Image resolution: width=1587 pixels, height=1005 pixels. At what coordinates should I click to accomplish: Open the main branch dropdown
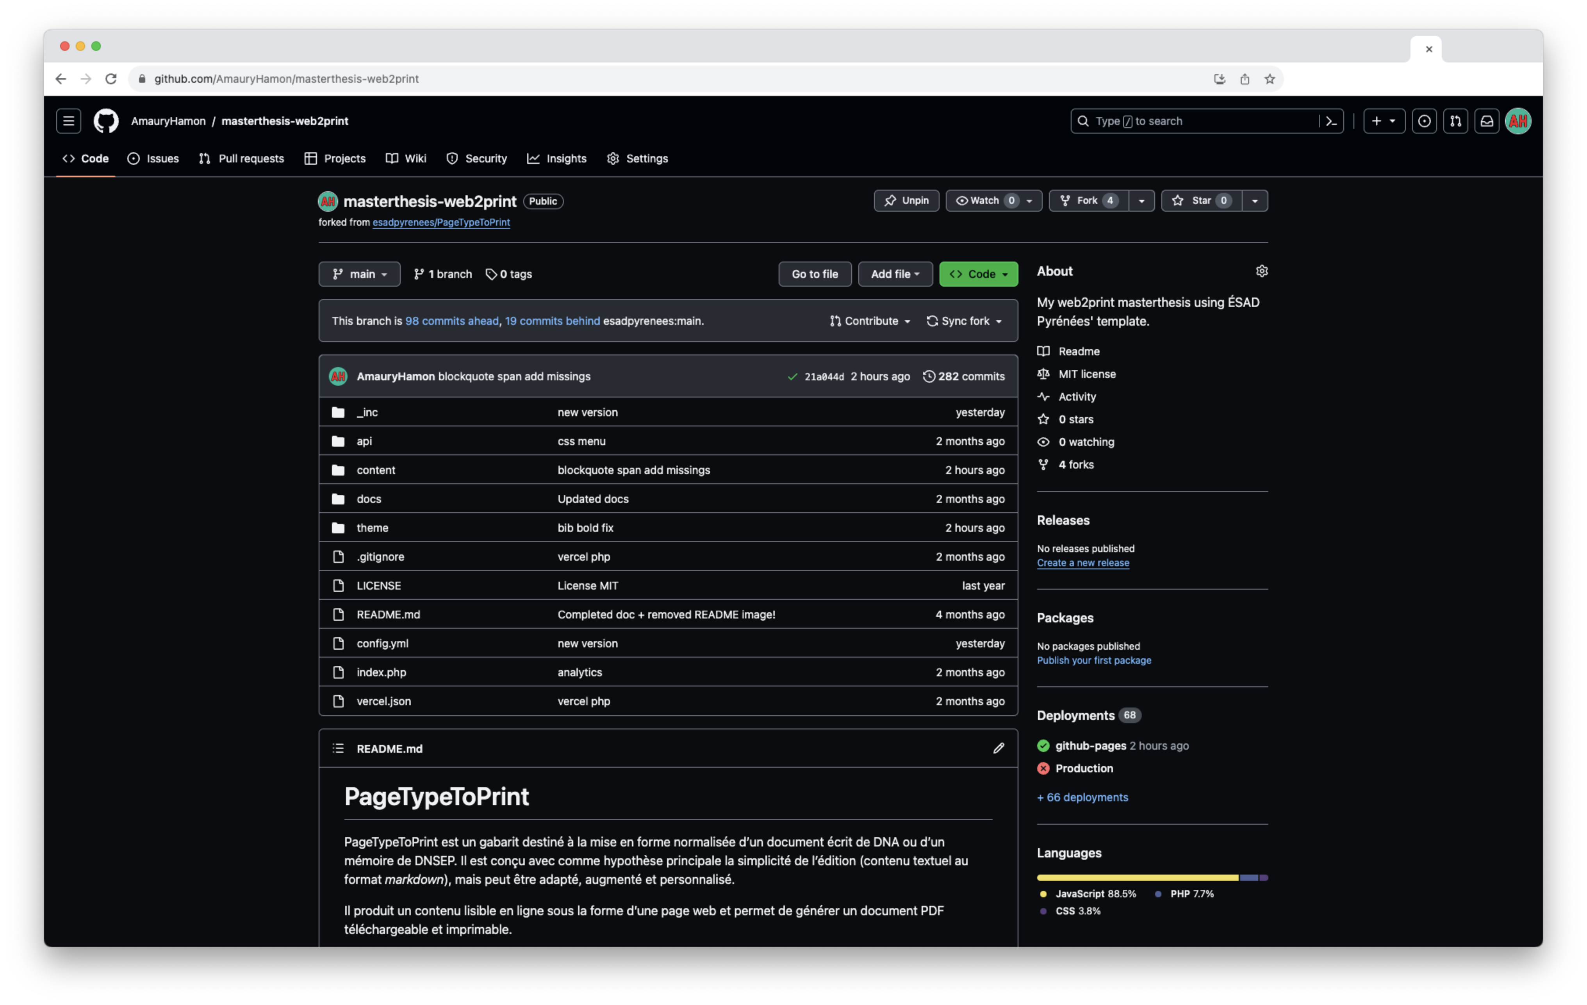click(359, 274)
